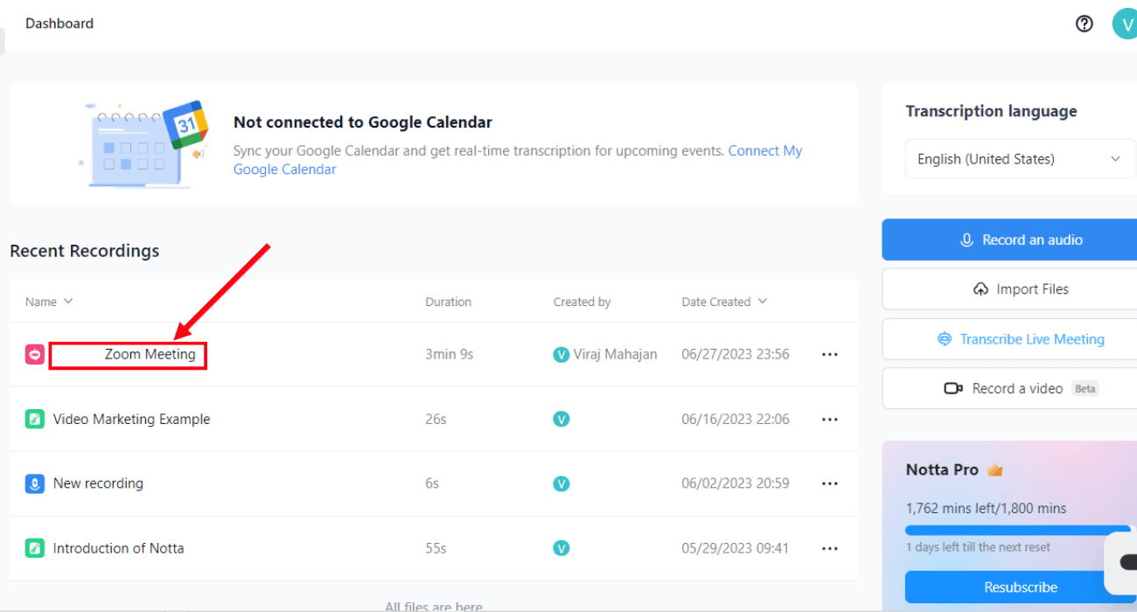Screen dimensions: 1137x612
Task: Click the 1,762 mins left/1,800 mins text
Action: (986, 508)
